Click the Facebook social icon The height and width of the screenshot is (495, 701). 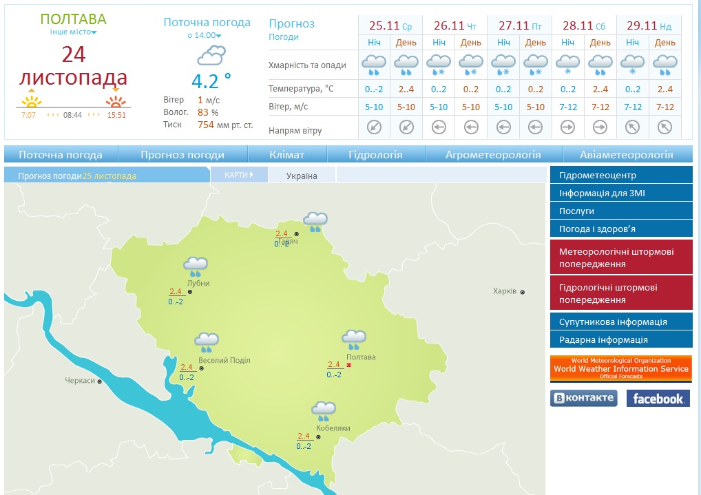(x=658, y=398)
